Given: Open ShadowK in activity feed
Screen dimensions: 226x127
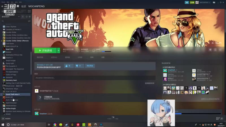Looking at the screenshot, I should tap(43, 114).
